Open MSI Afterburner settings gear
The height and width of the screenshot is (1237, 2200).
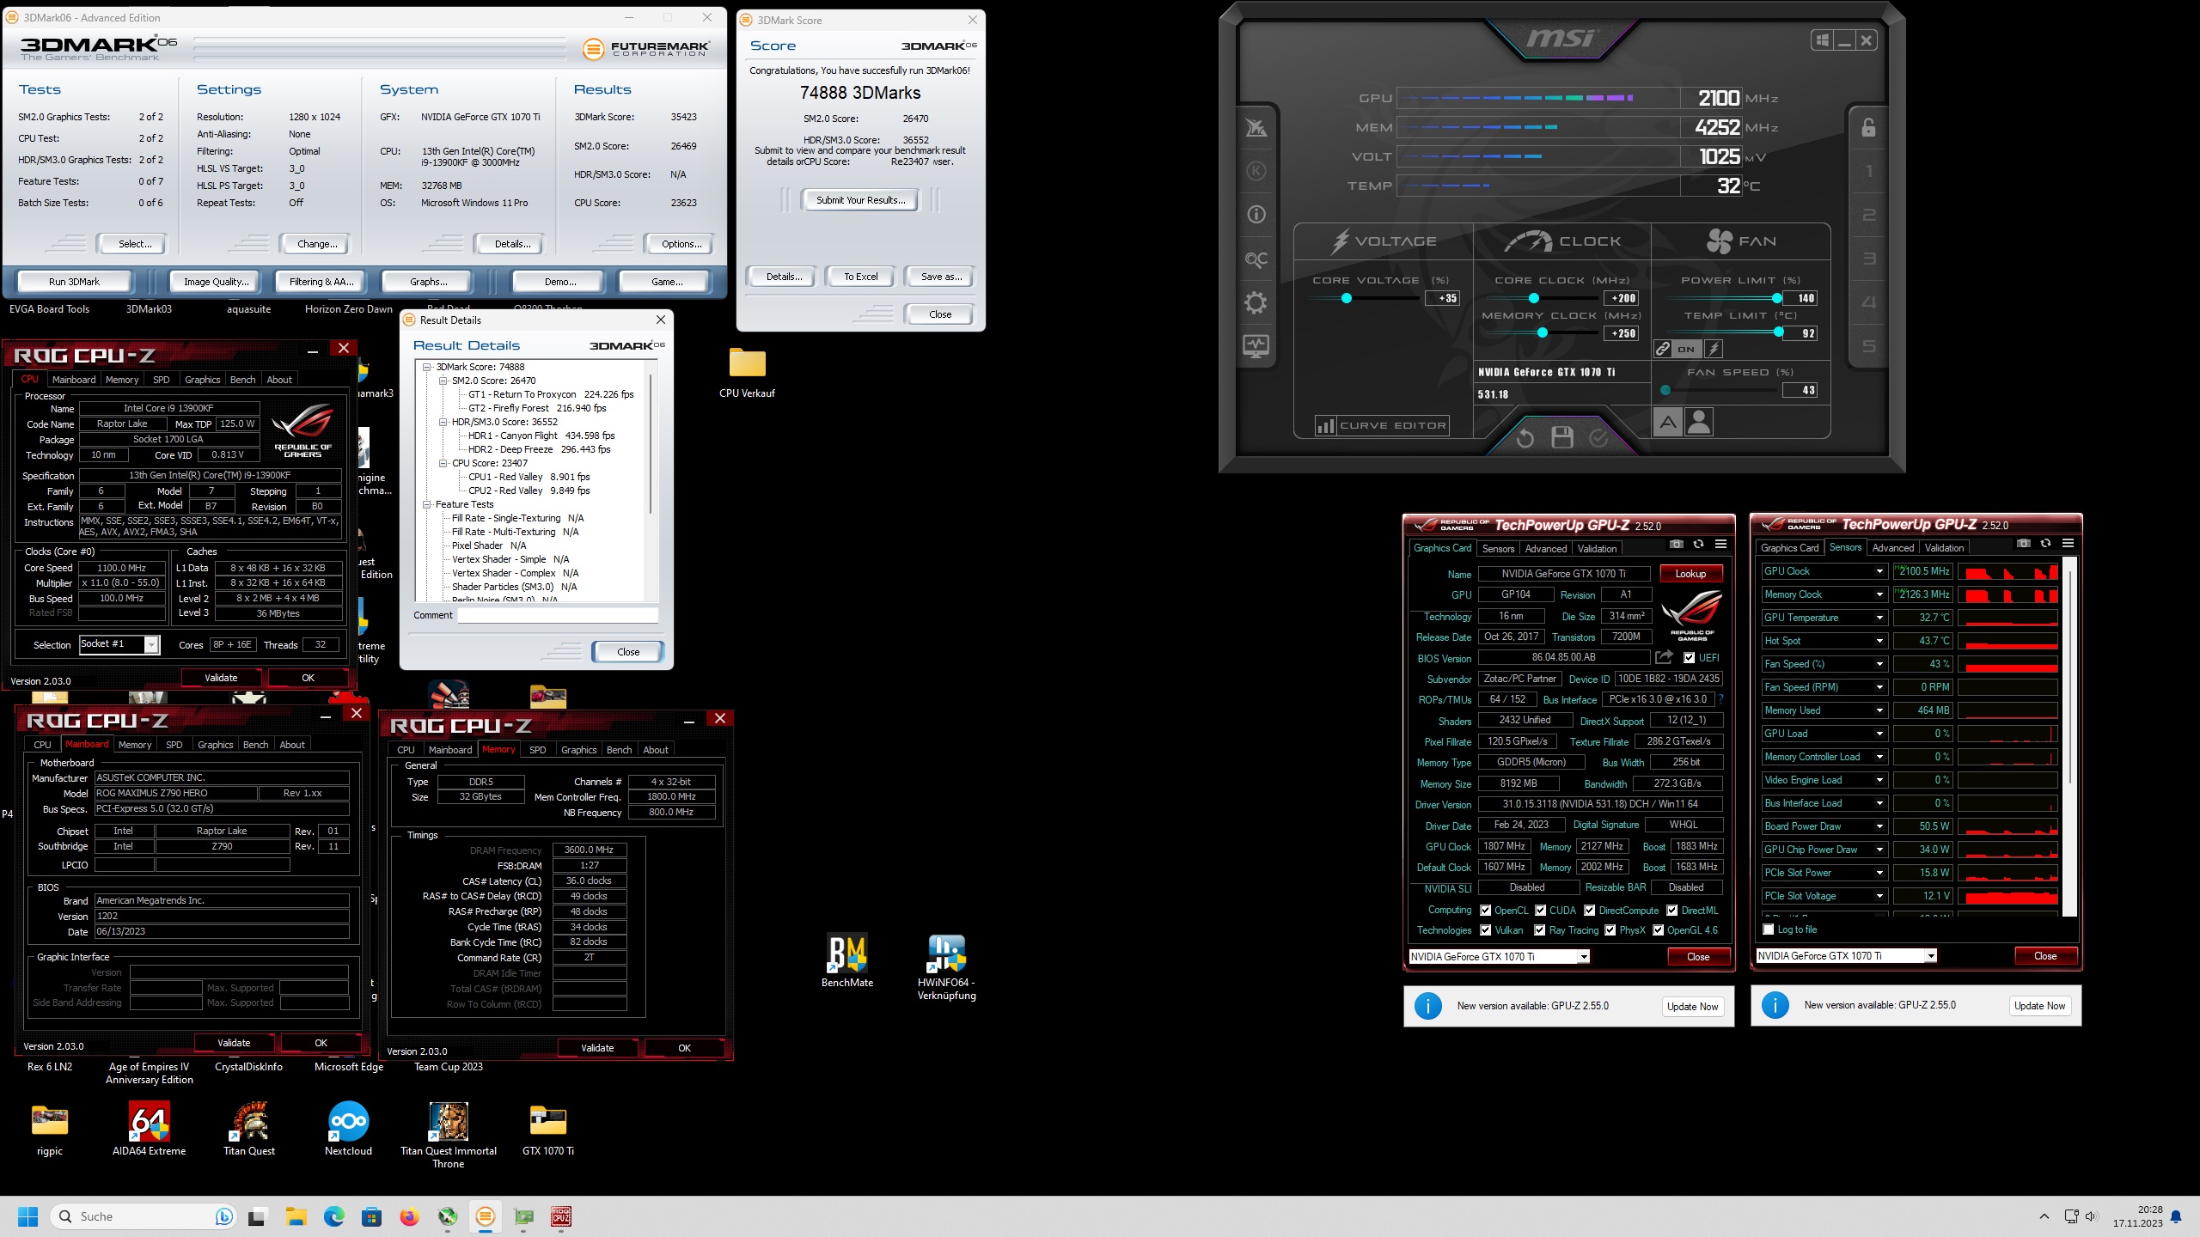click(1256, 302)
